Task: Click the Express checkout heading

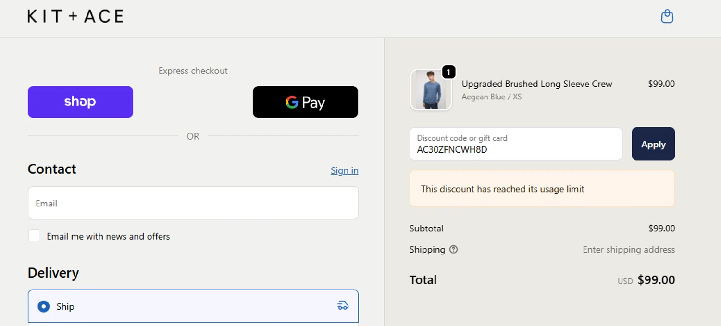Action: click(x=193, y=71)
